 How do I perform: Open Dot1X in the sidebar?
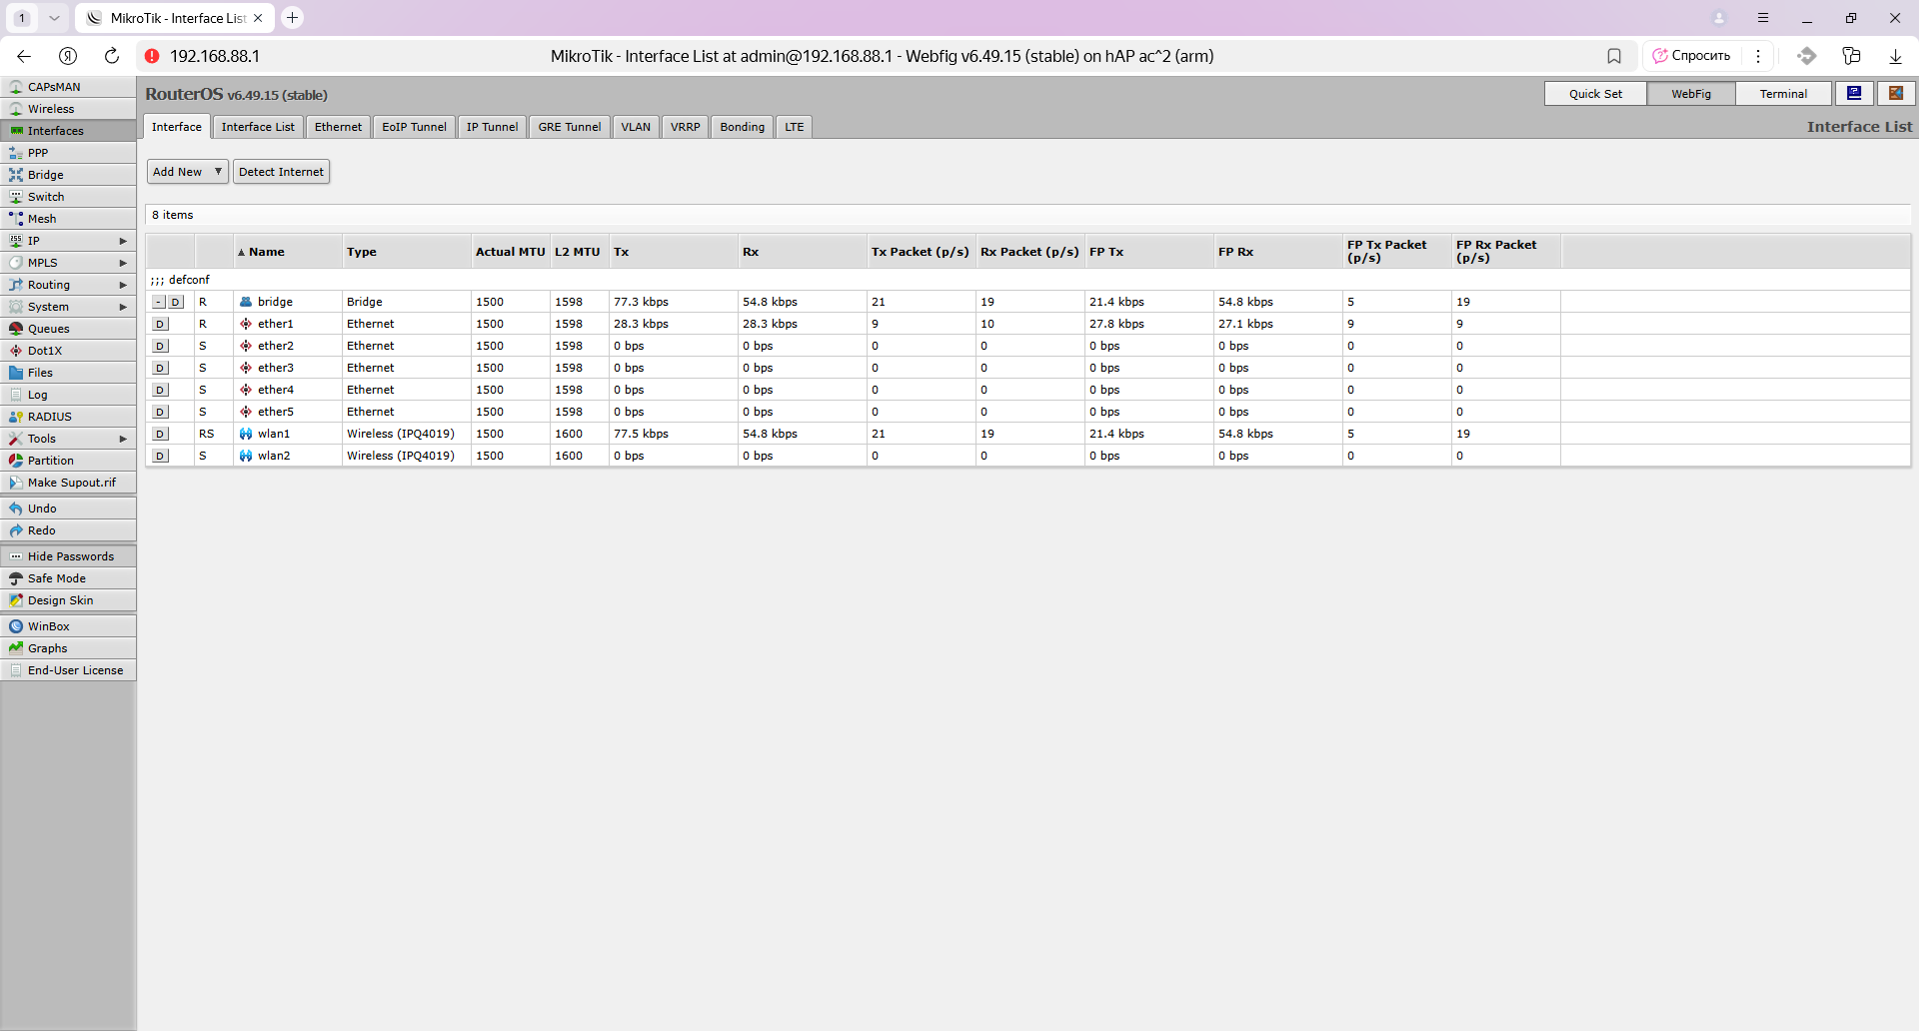[68, 351]
